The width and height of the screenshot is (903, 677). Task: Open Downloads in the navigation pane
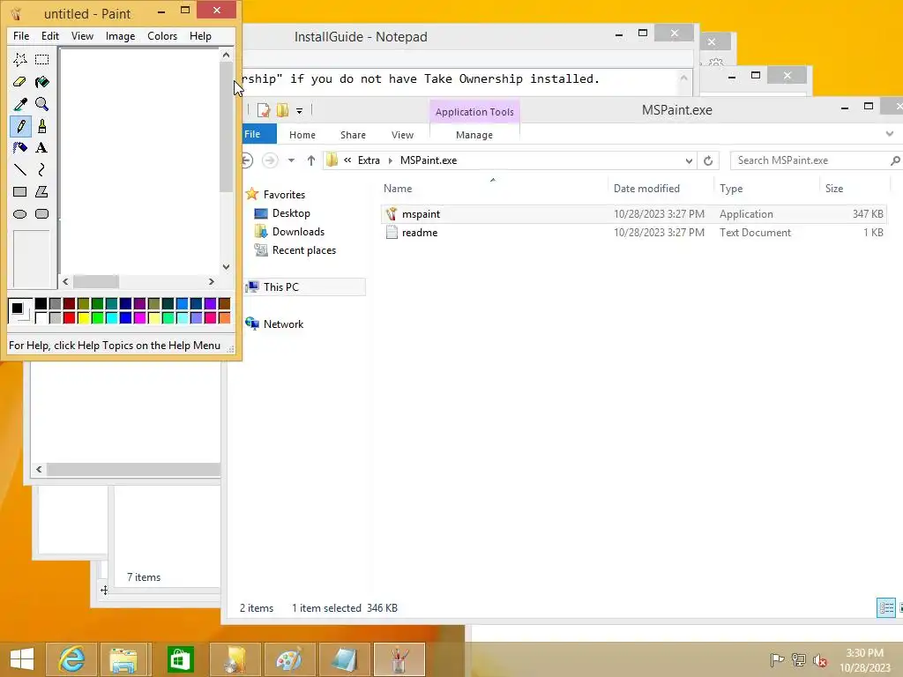click(298, 232)
